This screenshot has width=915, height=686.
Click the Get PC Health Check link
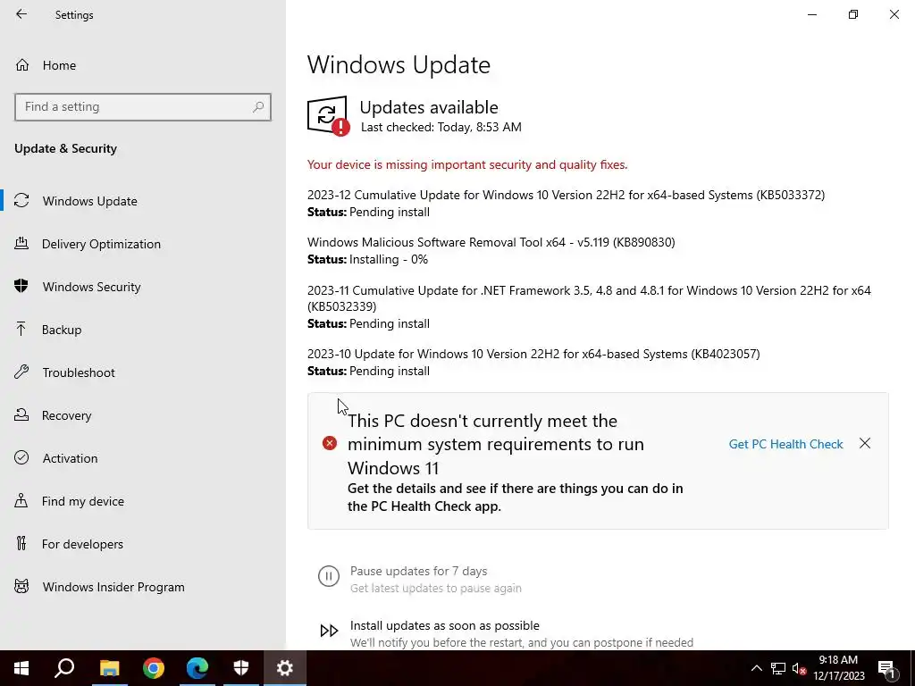[x=785, y=444]
